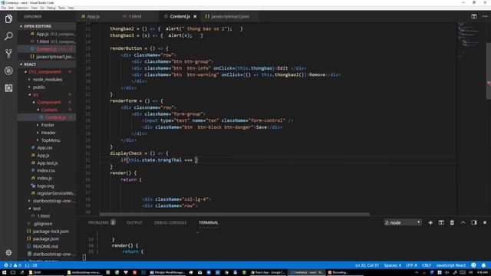Open Mindjet MindManager in taskbar
Screen dimensions: 491x276
[x=168, y=272]
